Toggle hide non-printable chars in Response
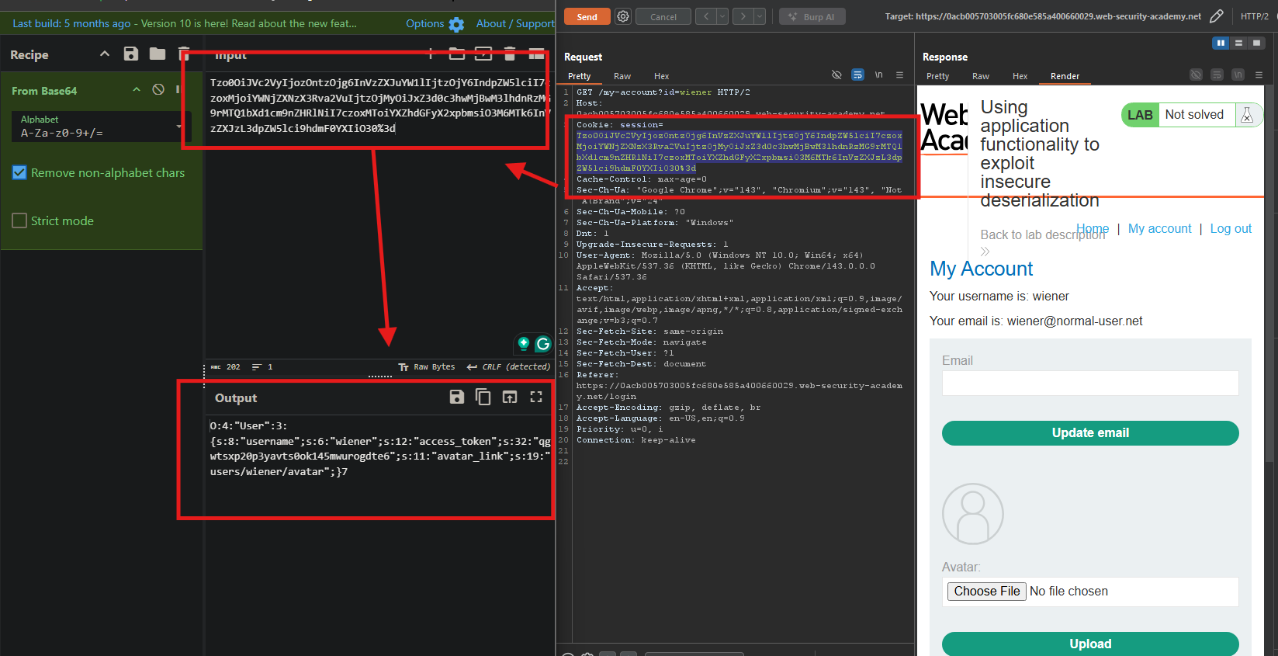The width and height of the screenshot is (1278, 656). point(1196,75)
